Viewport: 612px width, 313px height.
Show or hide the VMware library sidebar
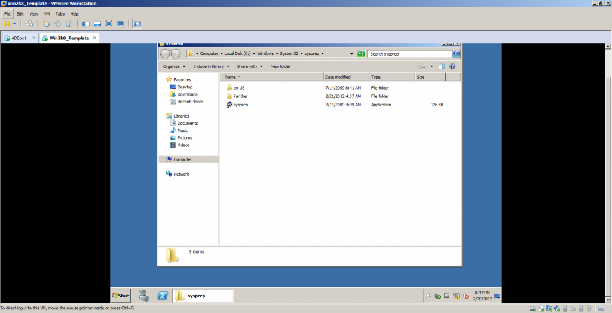click(86, 24)
